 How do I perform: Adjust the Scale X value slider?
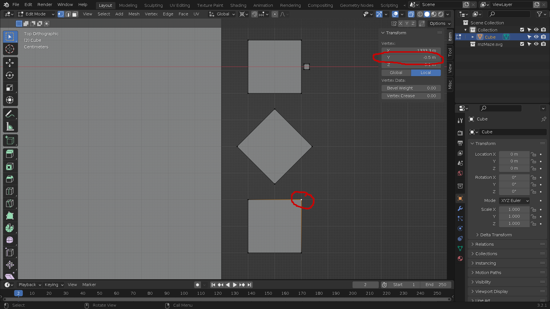coord(514,209)
